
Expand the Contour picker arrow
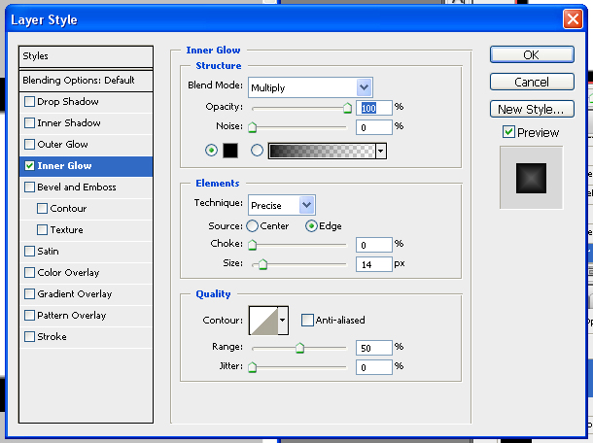(x=284, y=319)
